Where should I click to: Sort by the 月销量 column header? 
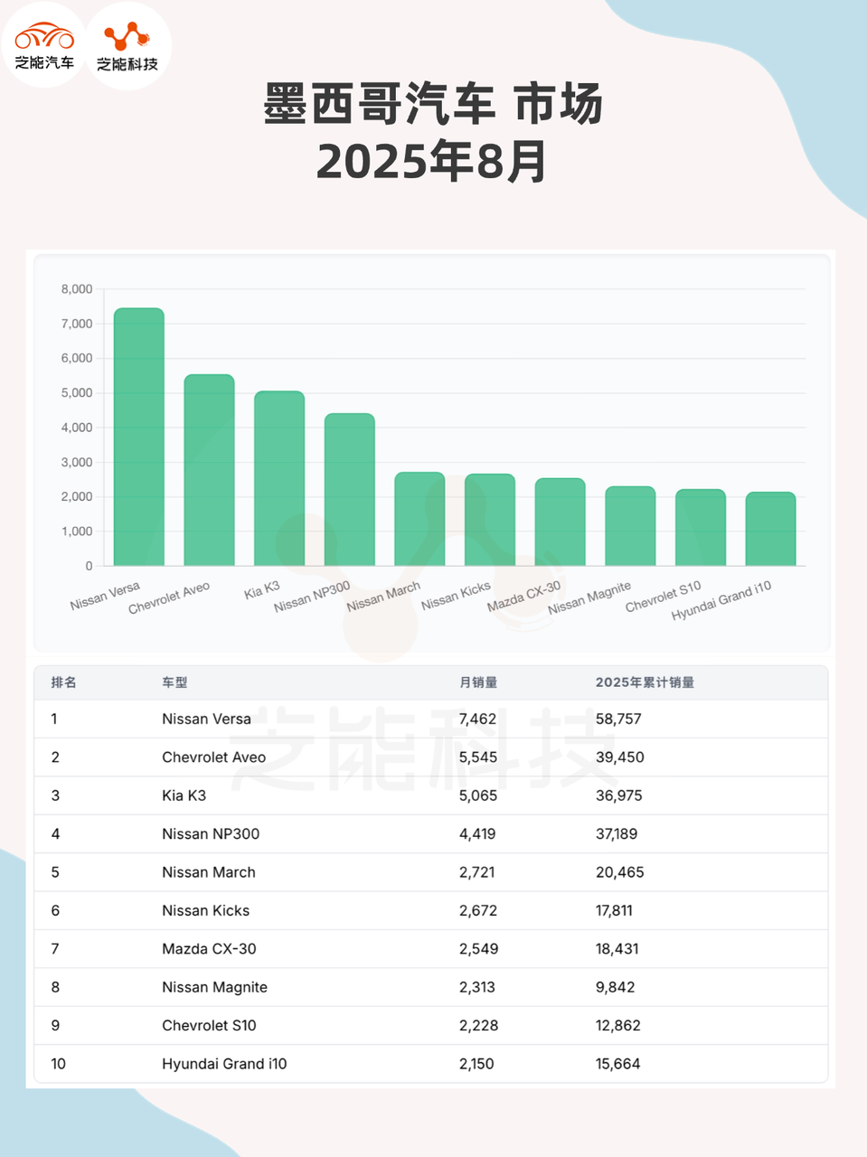[x=477, y=682]
